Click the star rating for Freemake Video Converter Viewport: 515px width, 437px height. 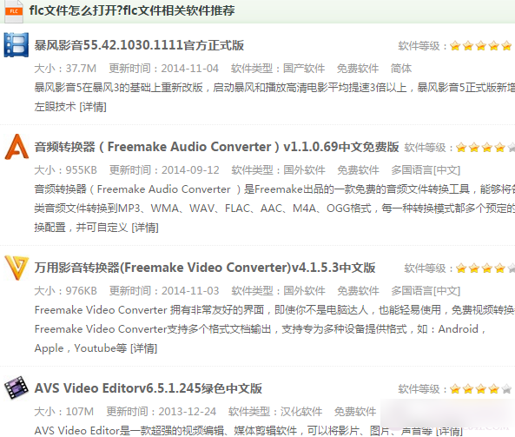(x=485, y=268)
